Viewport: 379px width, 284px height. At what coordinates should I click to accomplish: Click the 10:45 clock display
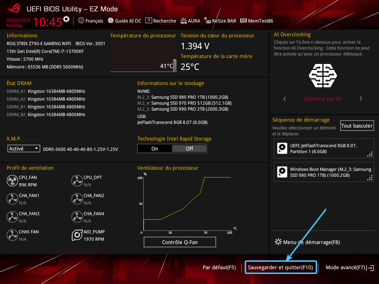(x=48, y=22)
